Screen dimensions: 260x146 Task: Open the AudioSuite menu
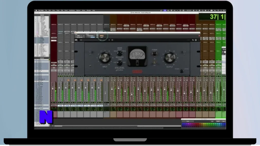point(72,10)
